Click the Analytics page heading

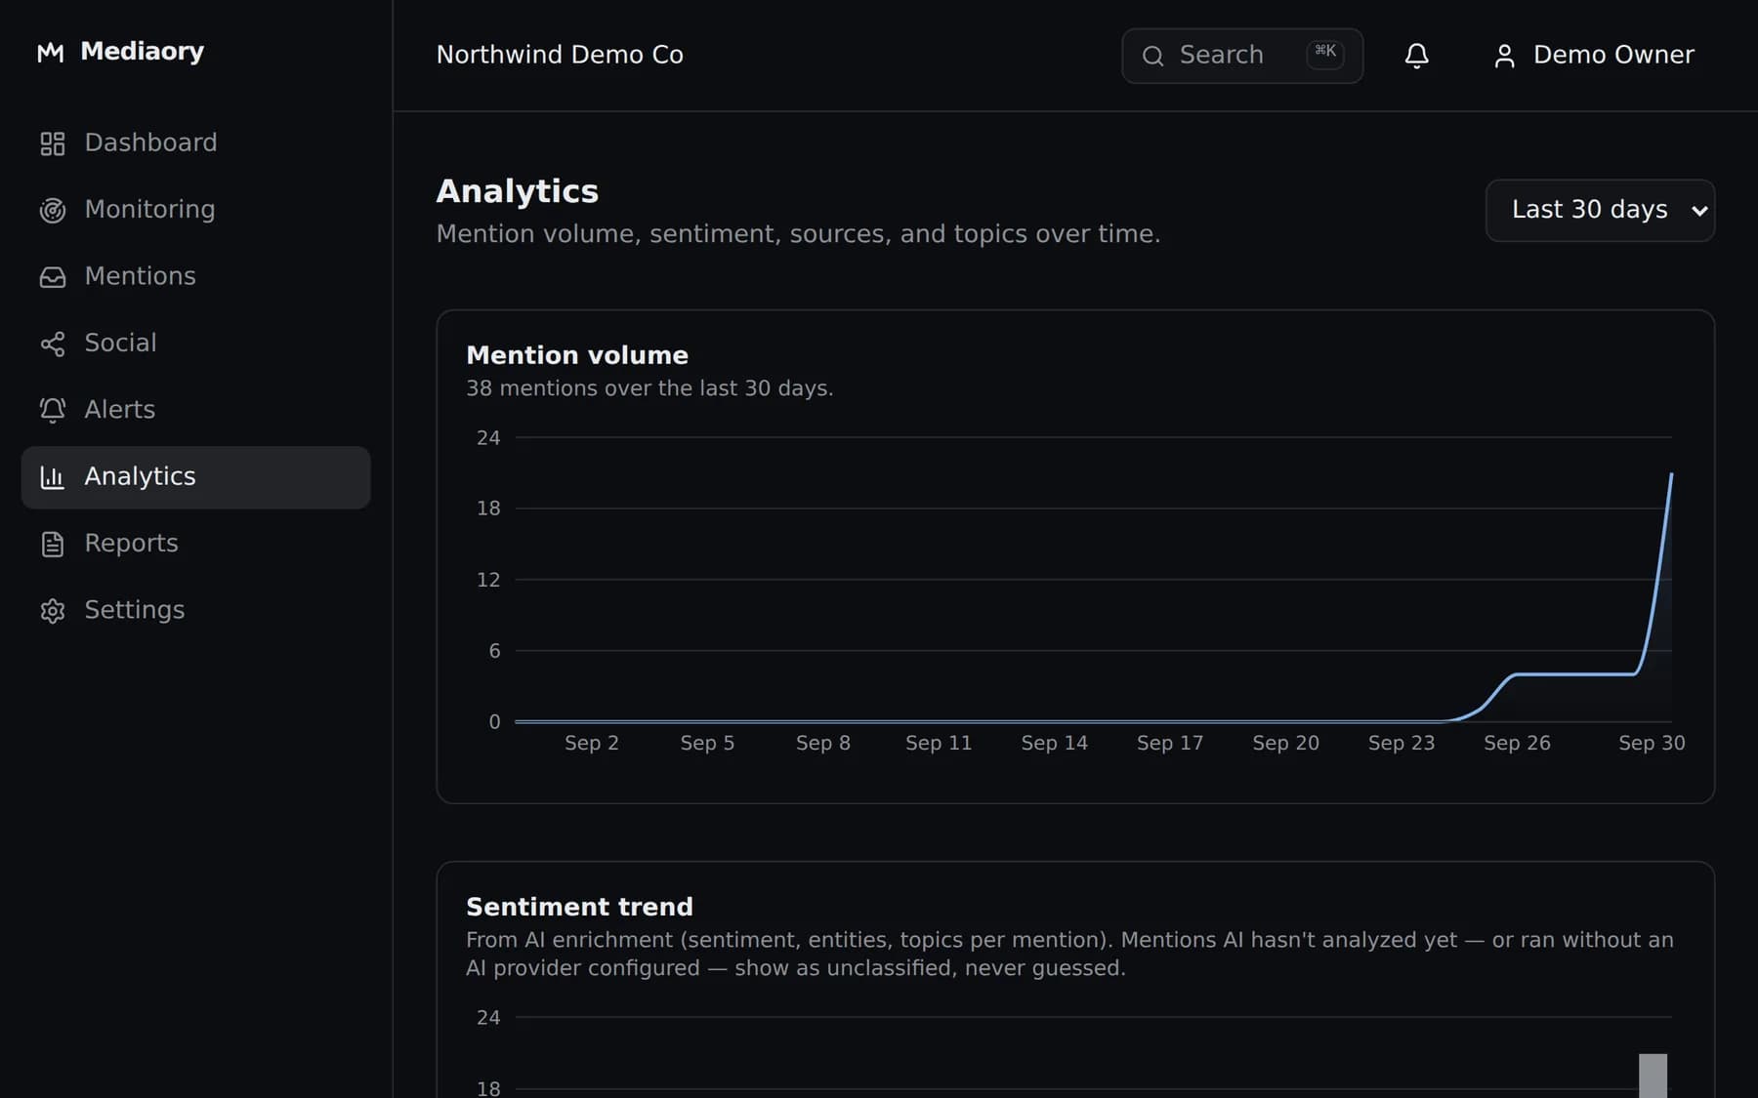[x=517, y=191]
